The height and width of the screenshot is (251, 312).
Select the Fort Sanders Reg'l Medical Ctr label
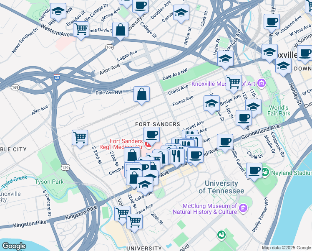[121, 144]
